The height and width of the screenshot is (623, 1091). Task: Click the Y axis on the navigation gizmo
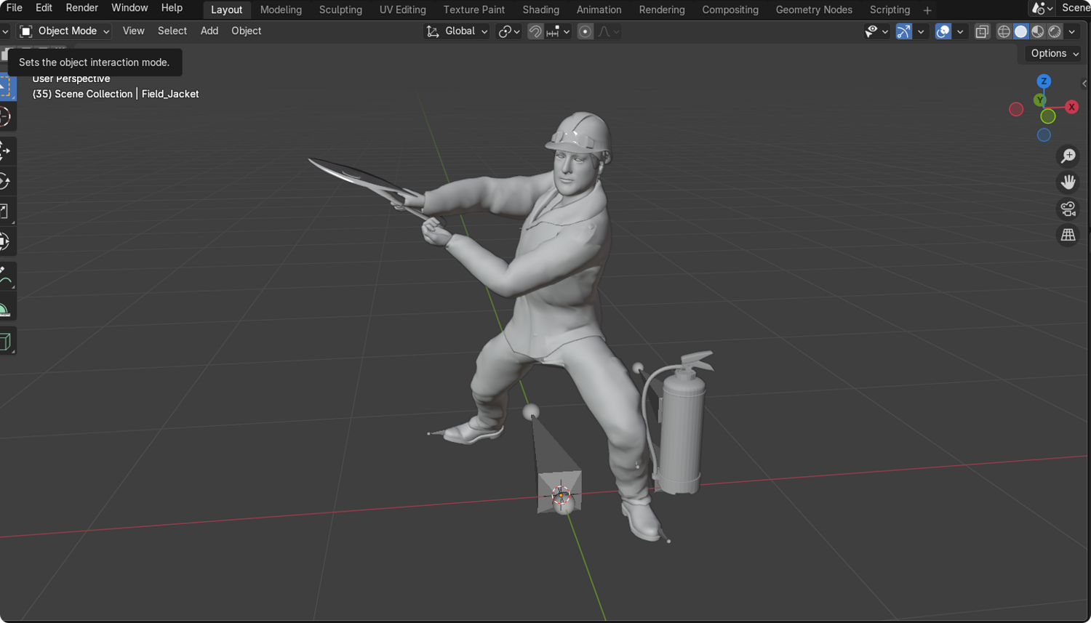pos(1039,100)
